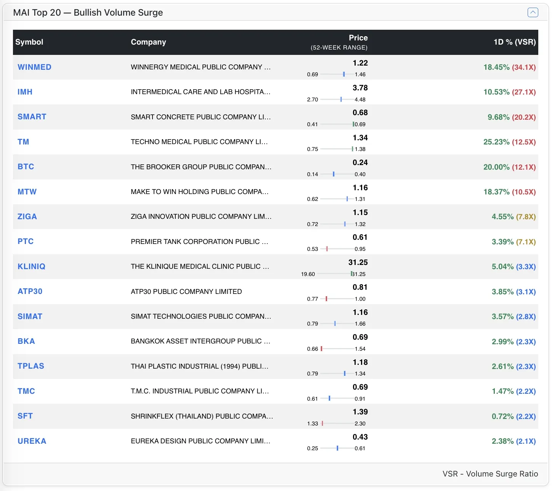Viewport: 552px width, 491px height.
Task: Click the VSR - Volume Surge Ratio footnote
Action: point(490,474)
